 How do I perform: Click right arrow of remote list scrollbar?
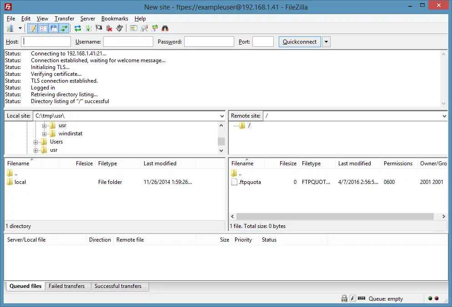[x=444, y=216]
